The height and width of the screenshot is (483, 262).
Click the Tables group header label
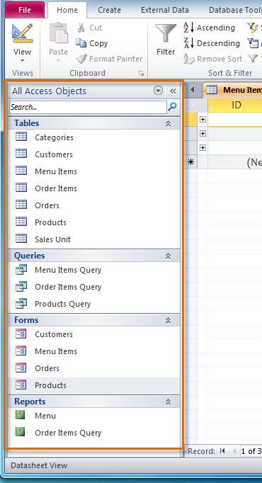pos(27,123)
